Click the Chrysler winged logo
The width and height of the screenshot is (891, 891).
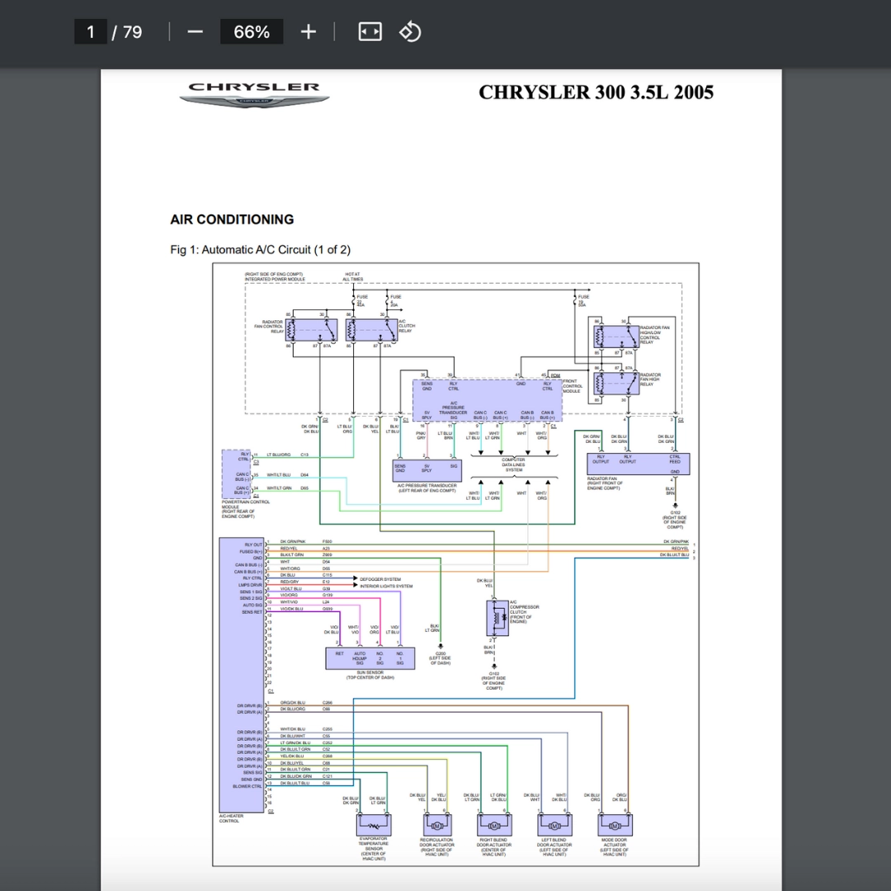point(254,95)
